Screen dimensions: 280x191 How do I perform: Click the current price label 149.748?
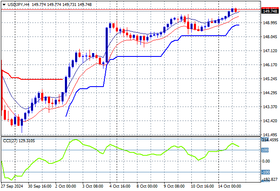click(270, 11)
